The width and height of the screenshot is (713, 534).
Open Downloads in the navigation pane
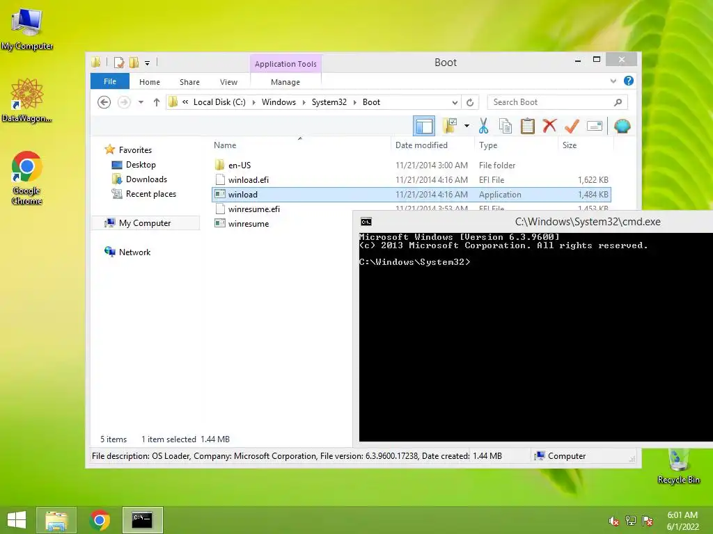146,179
